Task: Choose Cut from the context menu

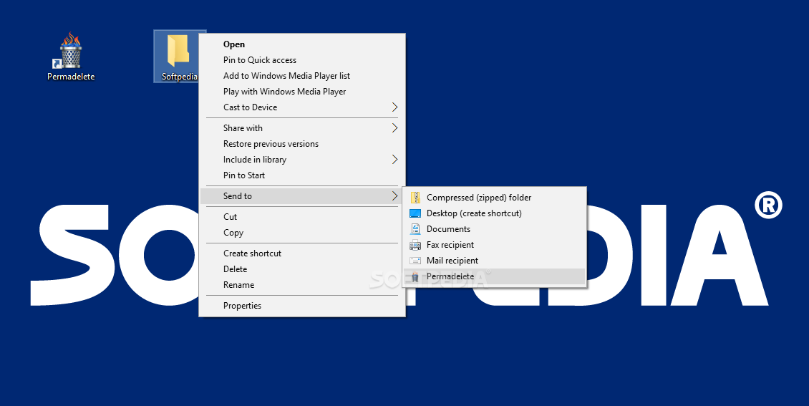Action: point(302,217)
